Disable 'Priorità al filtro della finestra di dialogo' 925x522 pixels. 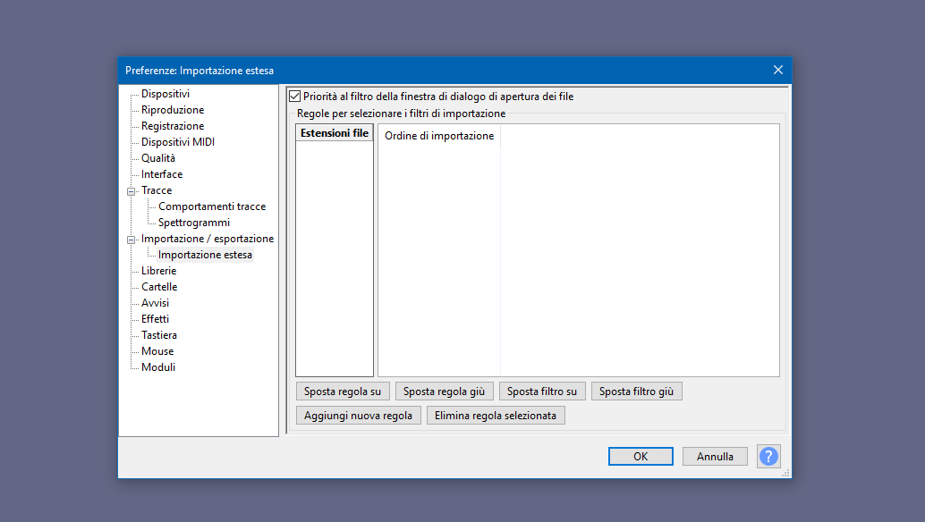pos(293,96)
